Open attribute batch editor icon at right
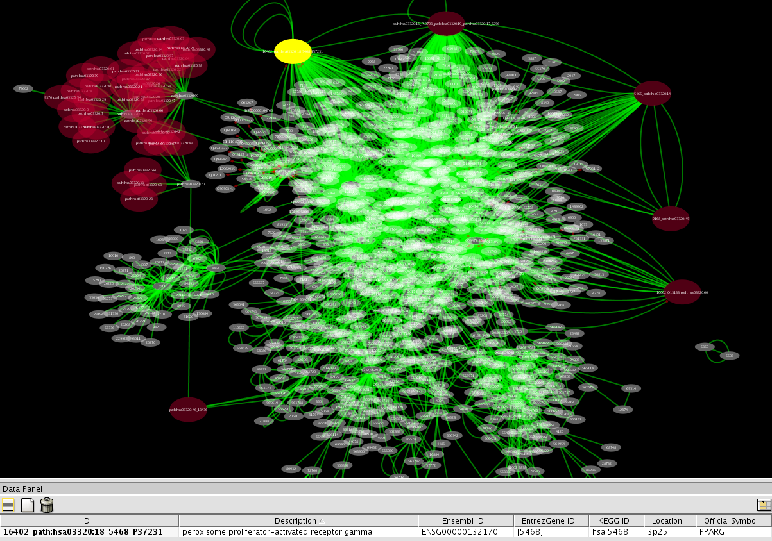This screenshot has width=772, height=541. [x=764, y=505]
